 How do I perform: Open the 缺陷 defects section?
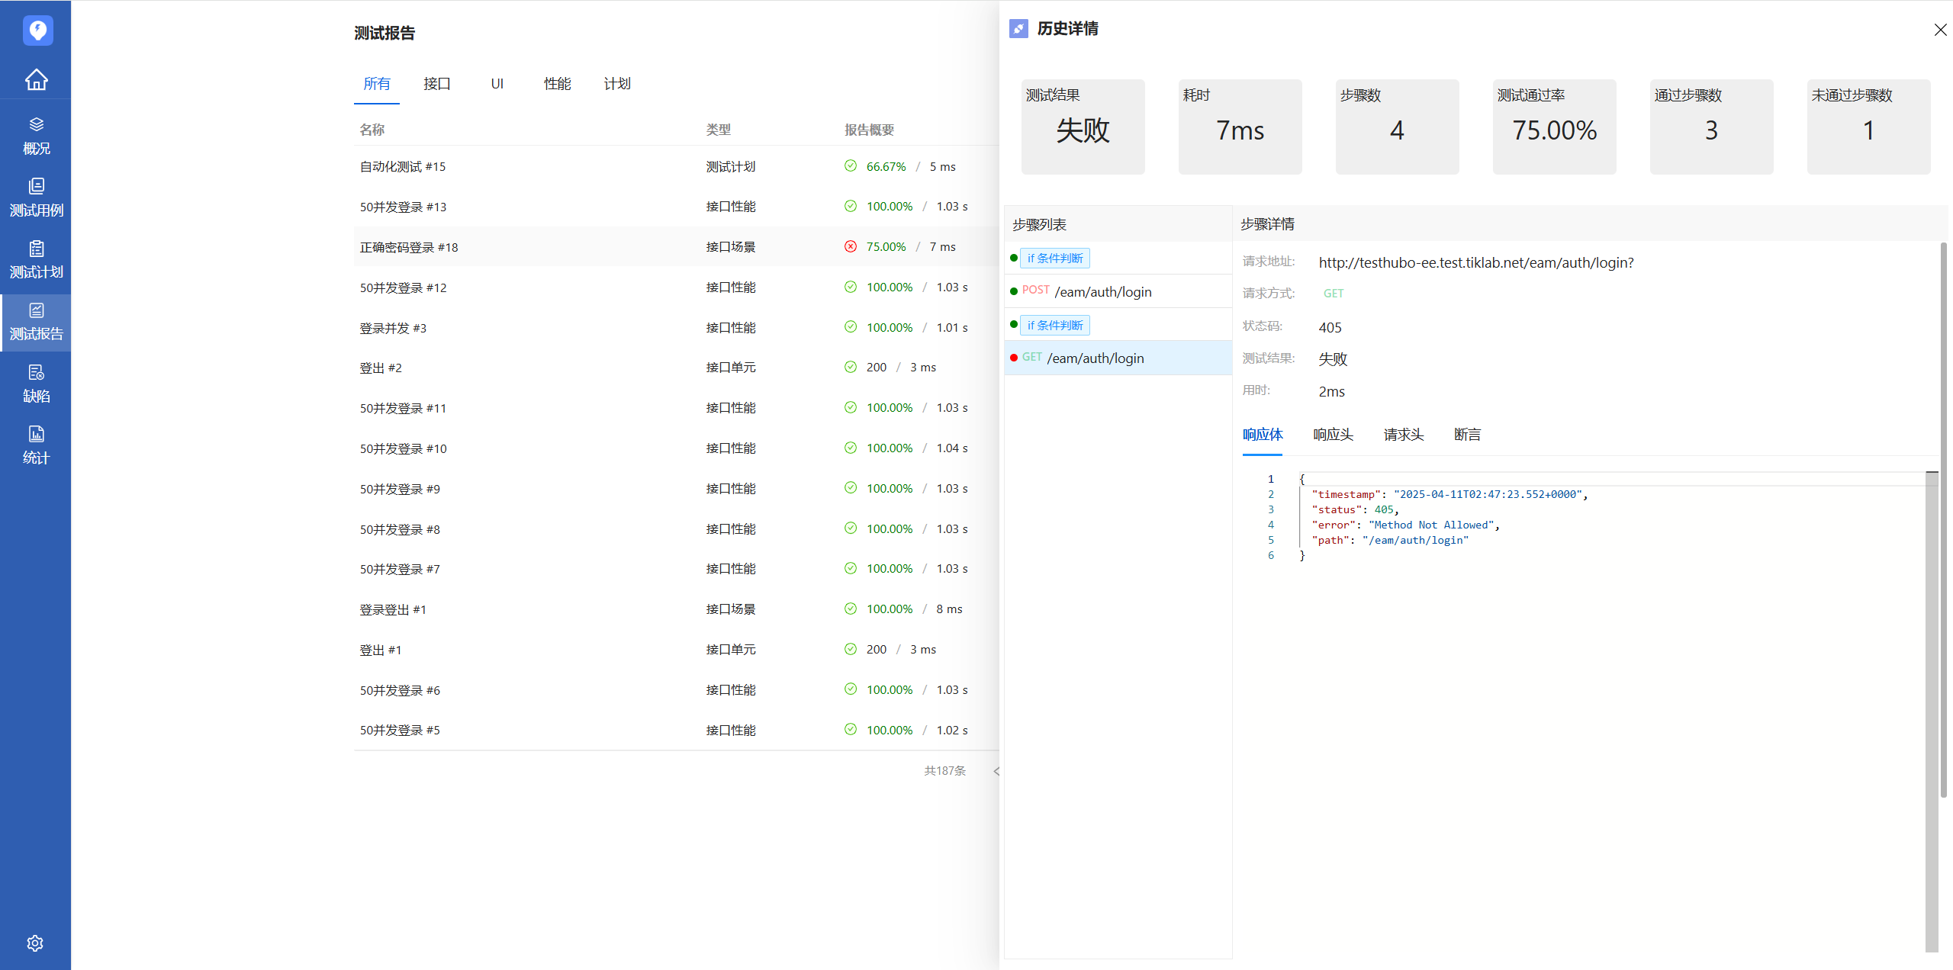(x=36, y=384)
